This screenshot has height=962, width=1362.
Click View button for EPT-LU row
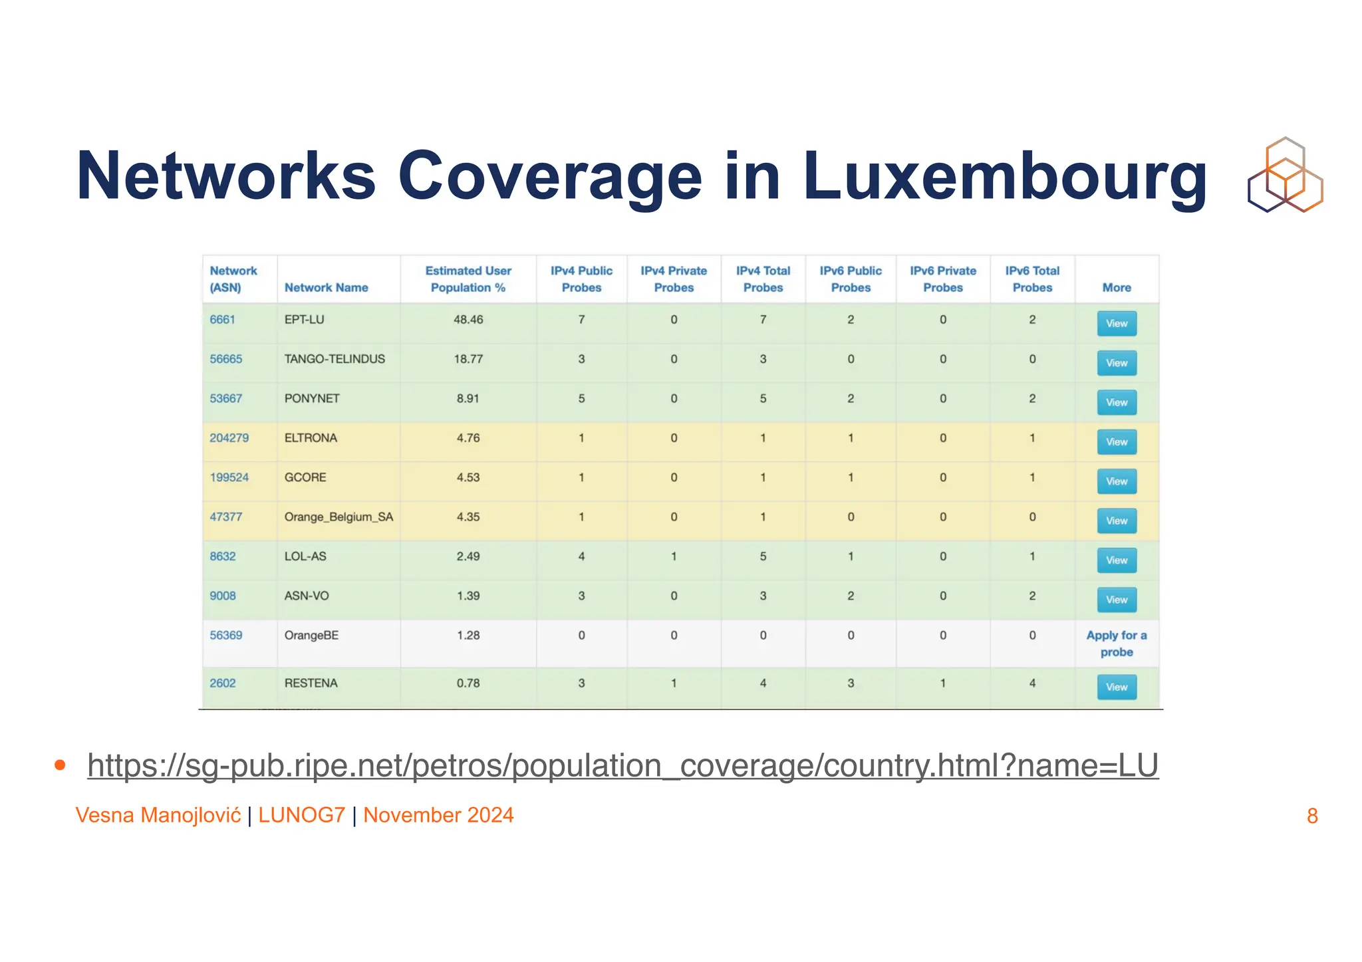point(1117,324)
